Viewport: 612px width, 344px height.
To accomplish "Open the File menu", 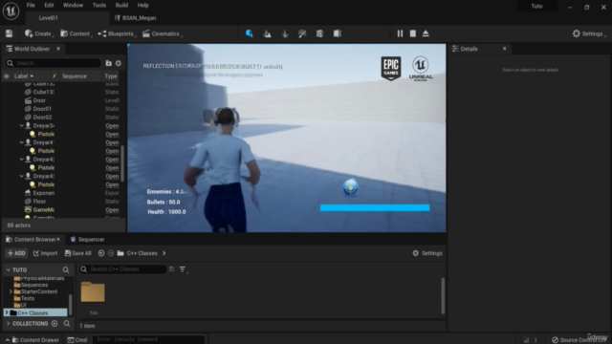I will point(31,5).
